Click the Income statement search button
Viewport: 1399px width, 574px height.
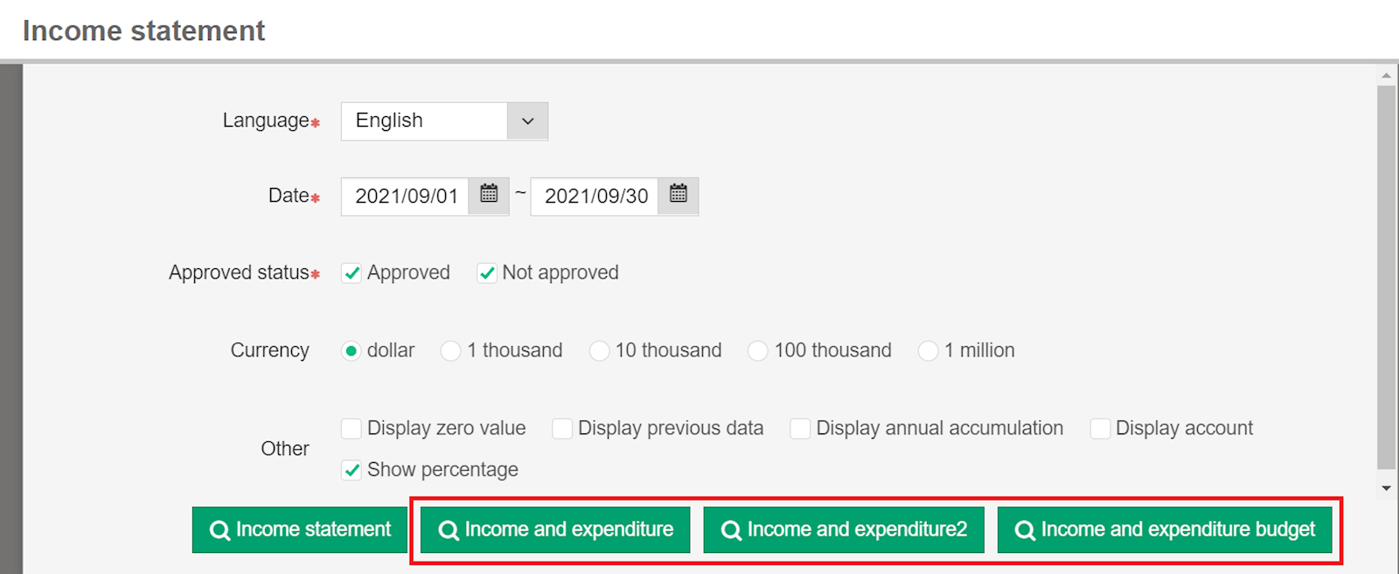pos(300,530)
